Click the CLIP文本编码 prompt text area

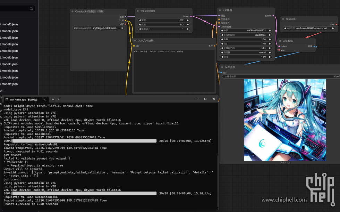pyautogui.click(x=174, y=71)
